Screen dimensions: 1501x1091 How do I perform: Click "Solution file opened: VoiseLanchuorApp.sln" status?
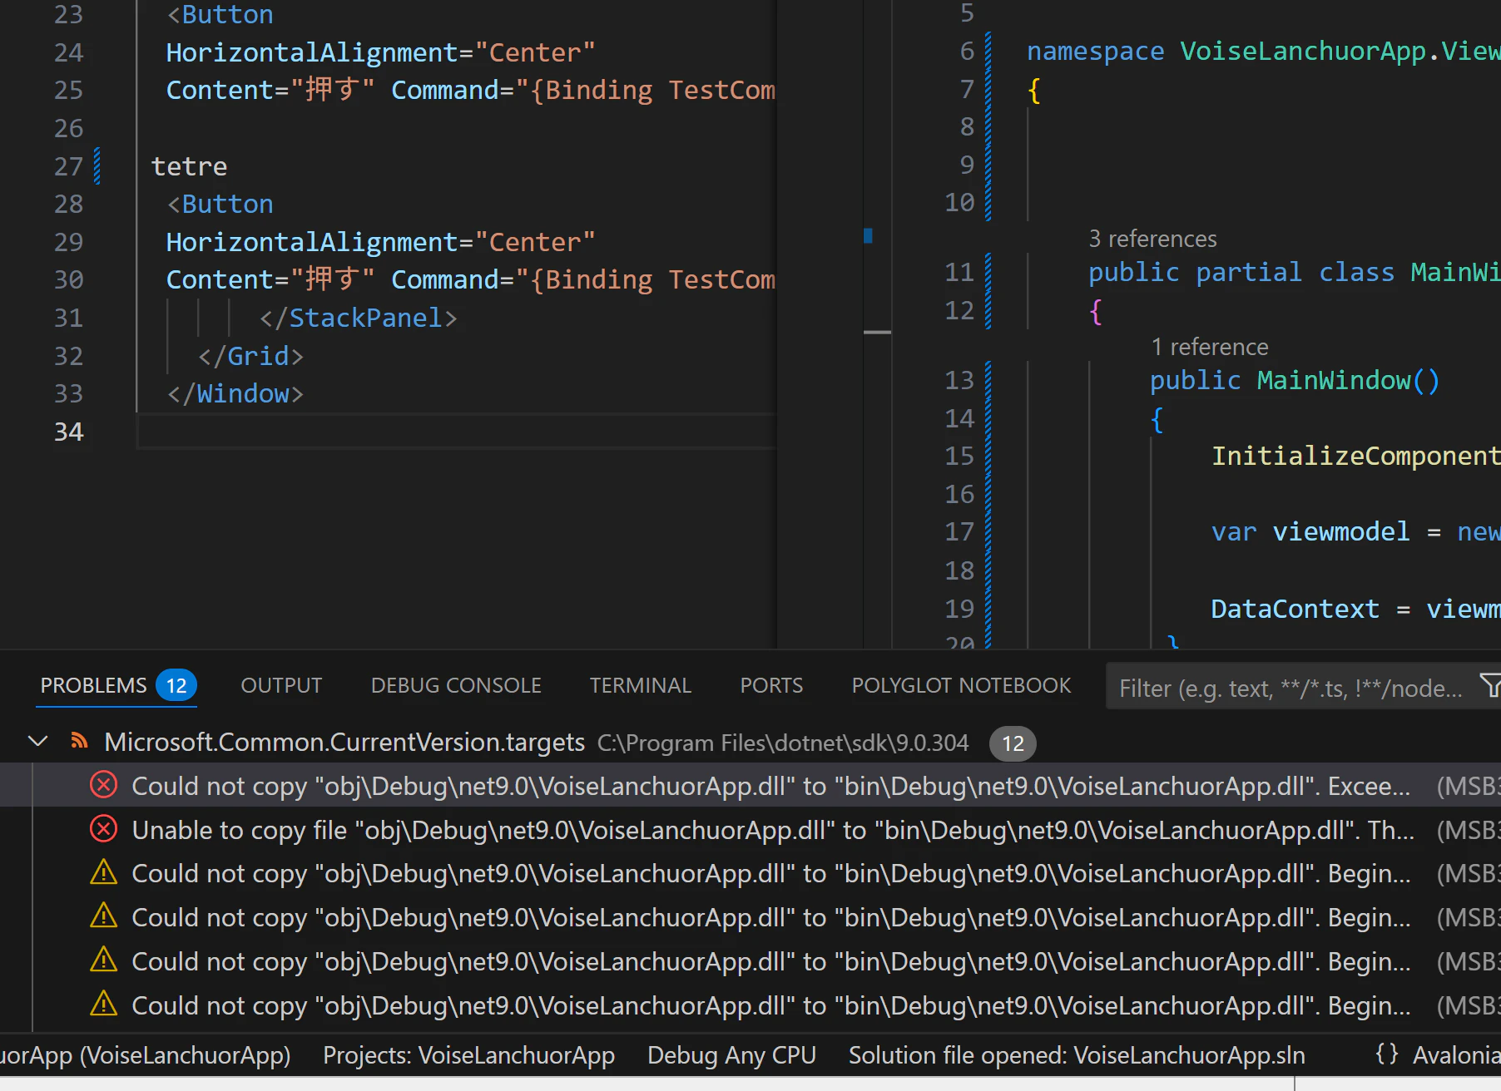pos(1077,1054)
